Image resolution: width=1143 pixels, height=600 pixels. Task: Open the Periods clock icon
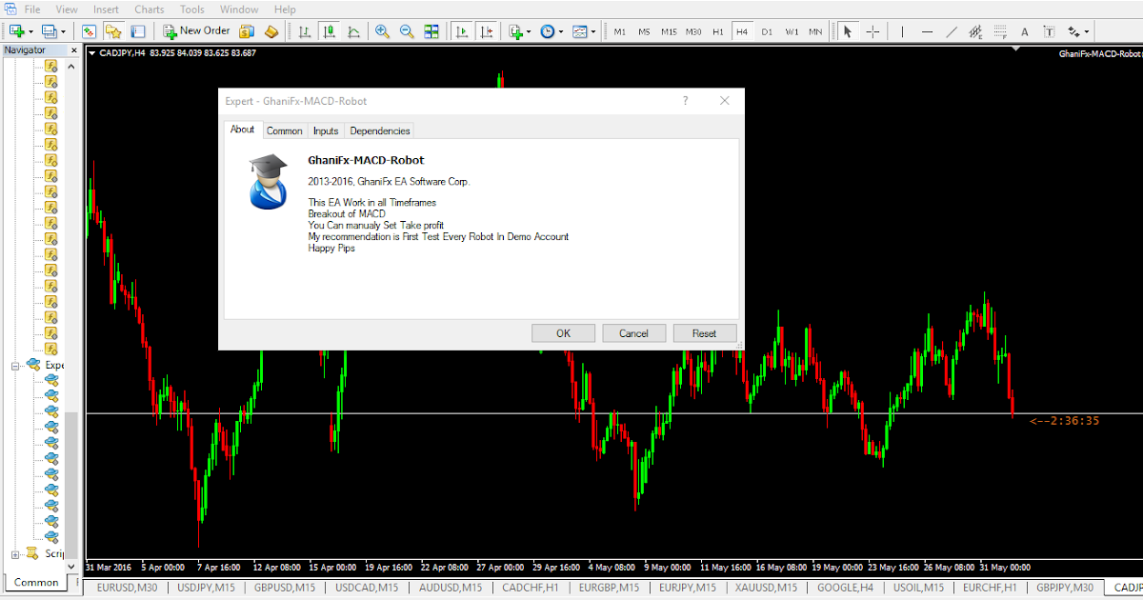(548, 31)
